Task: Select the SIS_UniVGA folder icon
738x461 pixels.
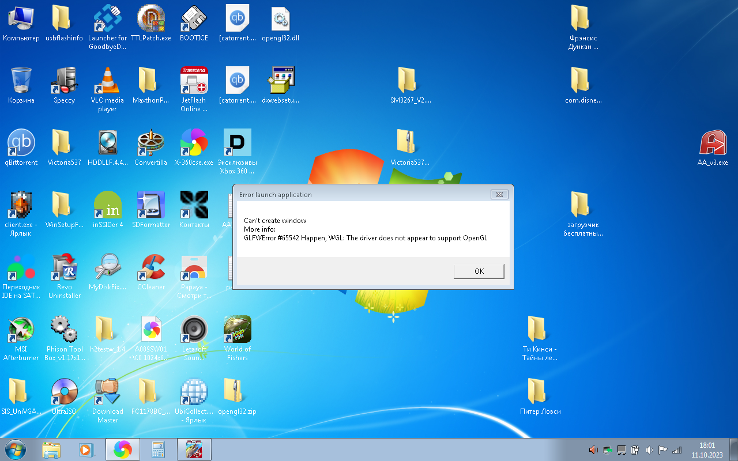Action: (21, 397)
